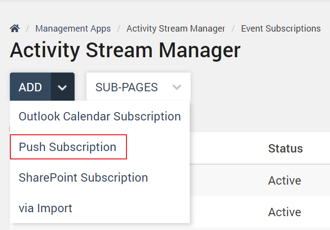Choose Outlook Calendar Subscription from menu

[x=100, y=116]
